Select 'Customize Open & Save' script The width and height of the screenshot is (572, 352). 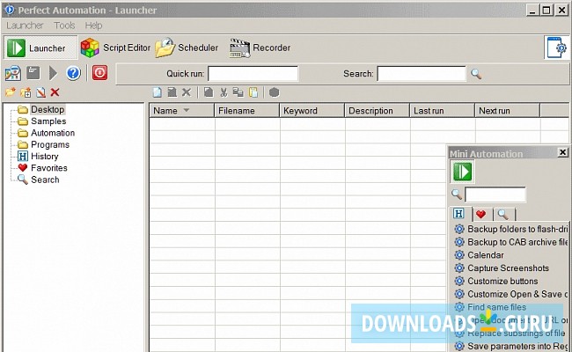(x=517, y=294)
